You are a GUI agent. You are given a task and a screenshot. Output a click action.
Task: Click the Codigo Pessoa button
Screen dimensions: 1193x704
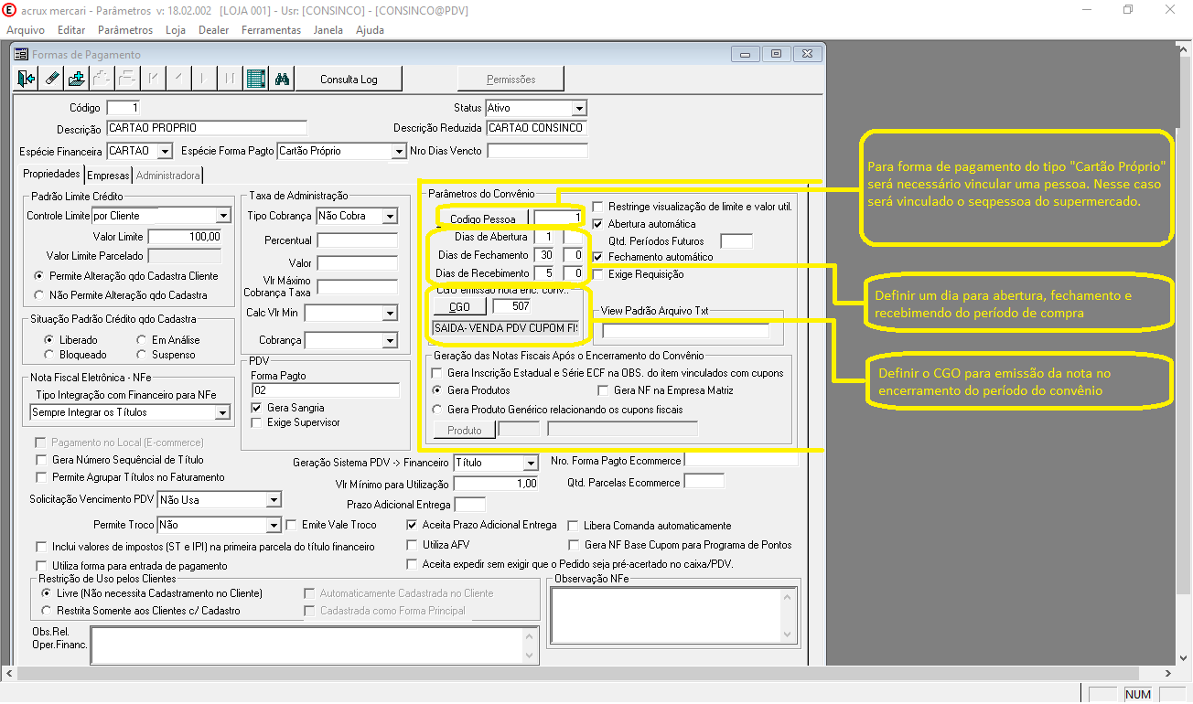[x=483, y=219]
